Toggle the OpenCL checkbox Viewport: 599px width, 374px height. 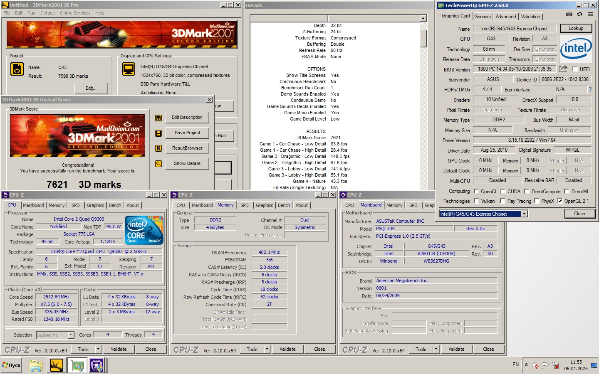click(x=477, y=191)
